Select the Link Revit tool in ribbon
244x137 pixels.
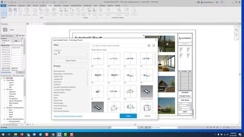[10, 12]
